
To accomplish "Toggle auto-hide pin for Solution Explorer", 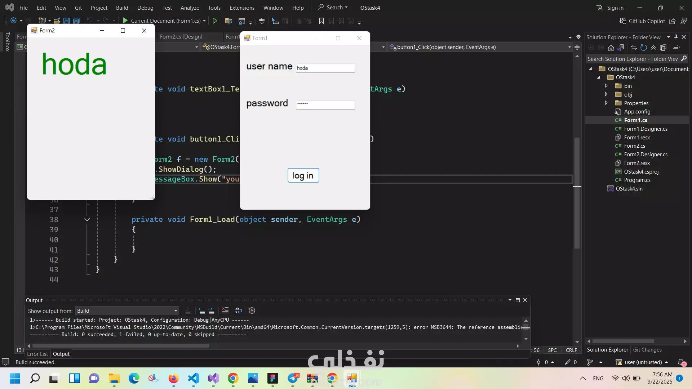I will tap(676, 37).
